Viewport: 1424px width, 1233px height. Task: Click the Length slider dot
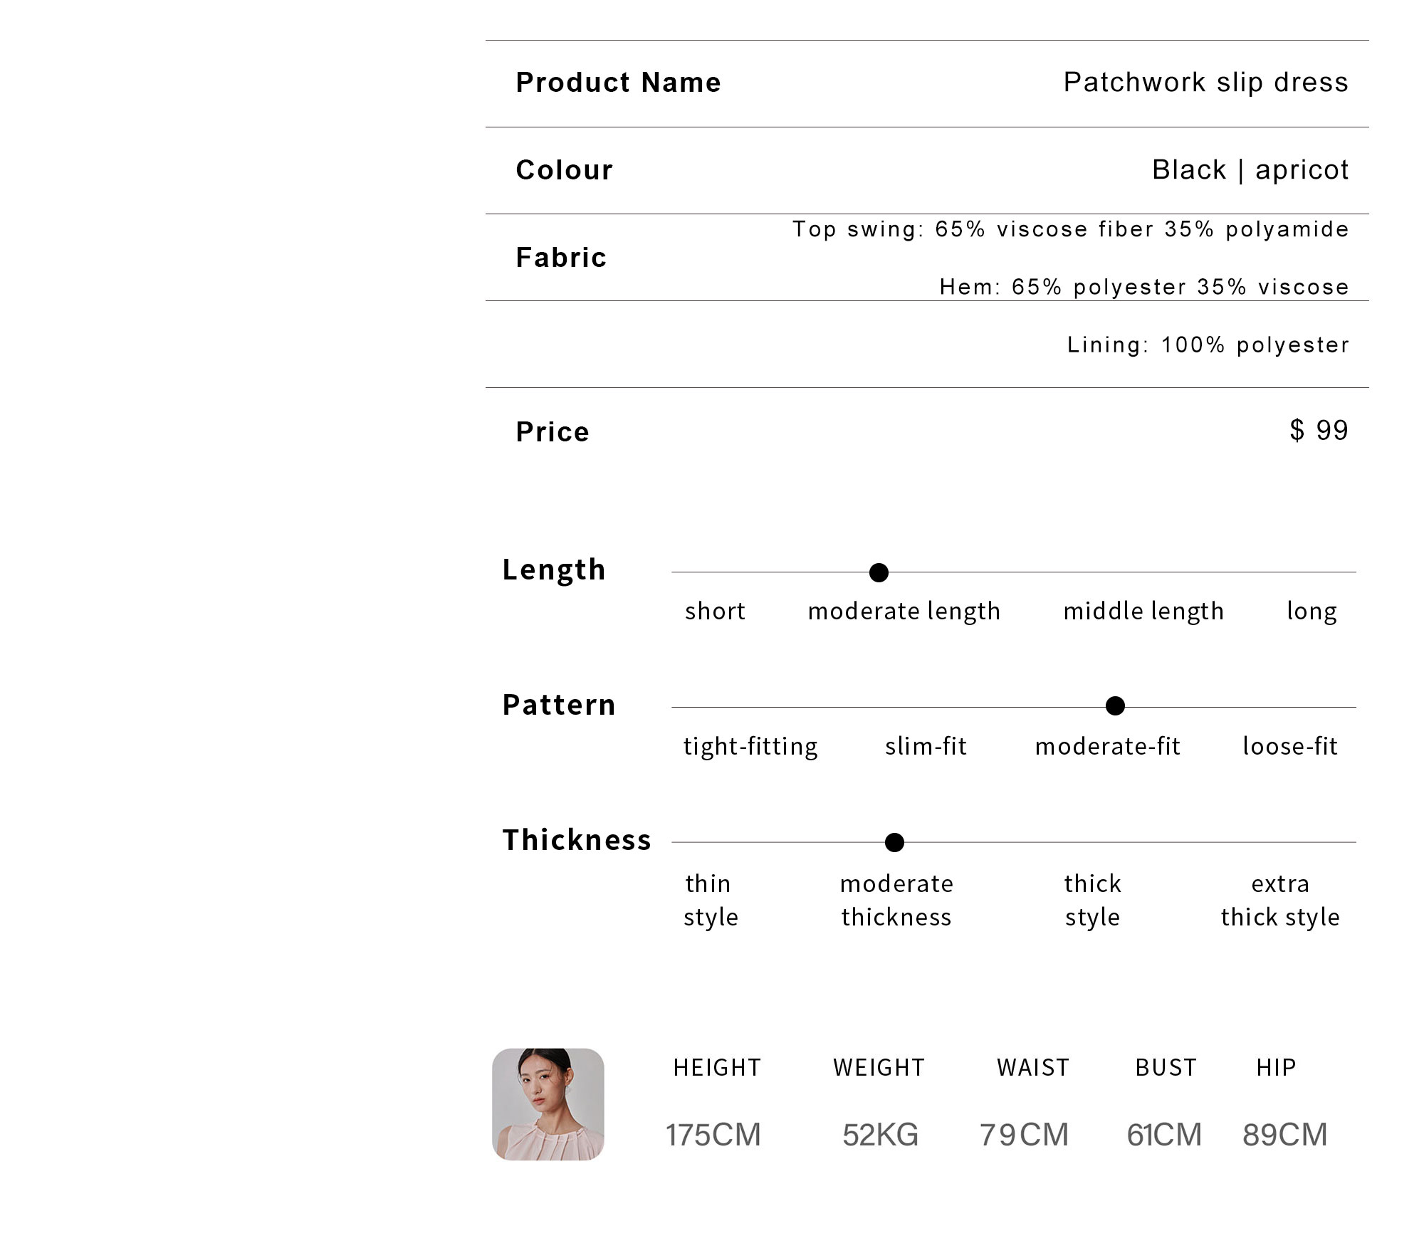point(879,572)
